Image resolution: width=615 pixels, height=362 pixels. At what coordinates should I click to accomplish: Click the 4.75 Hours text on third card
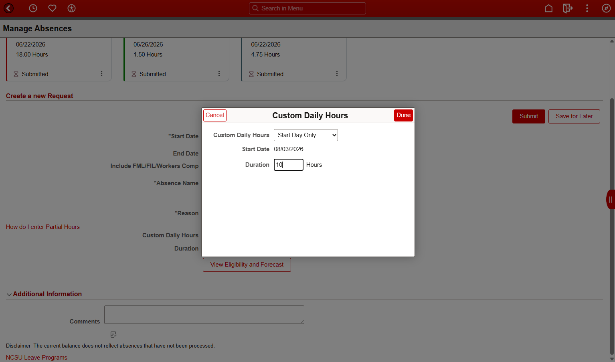pyautogui.click(x=265, y=55)
